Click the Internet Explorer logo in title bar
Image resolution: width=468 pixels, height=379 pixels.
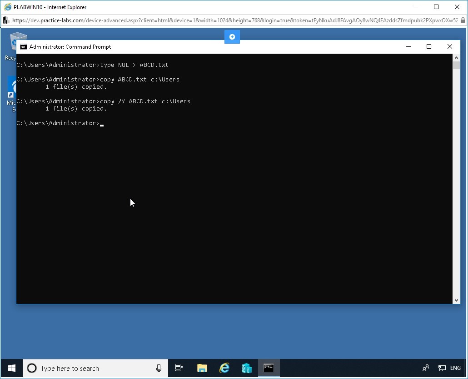click(7, 7)
